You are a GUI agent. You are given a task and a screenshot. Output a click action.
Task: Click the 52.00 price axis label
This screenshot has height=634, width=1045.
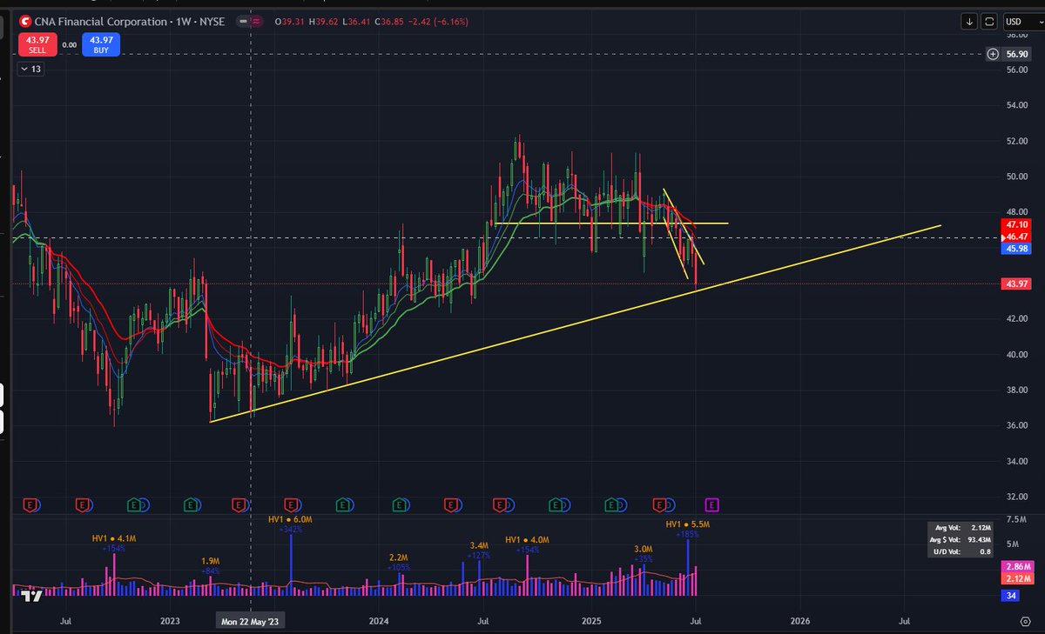[x=1017, y=141]
